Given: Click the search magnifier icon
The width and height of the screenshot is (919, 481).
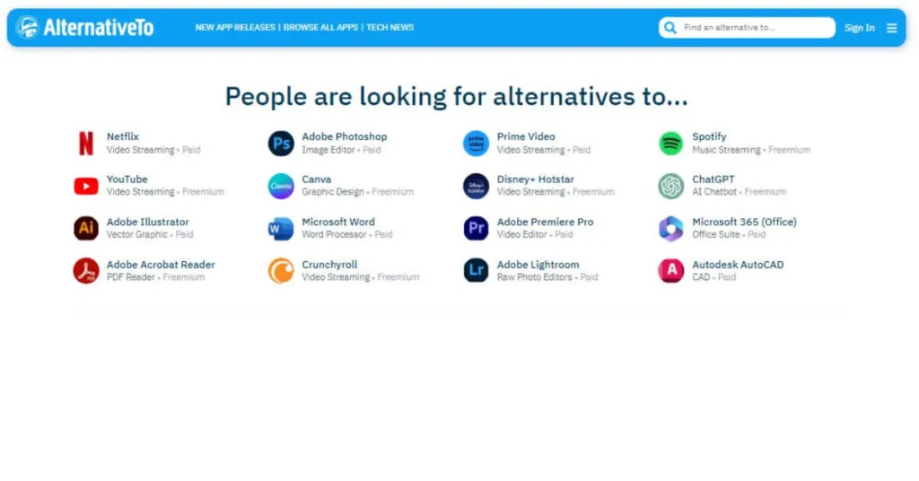Looking at the screenshot, I should 670,28.
